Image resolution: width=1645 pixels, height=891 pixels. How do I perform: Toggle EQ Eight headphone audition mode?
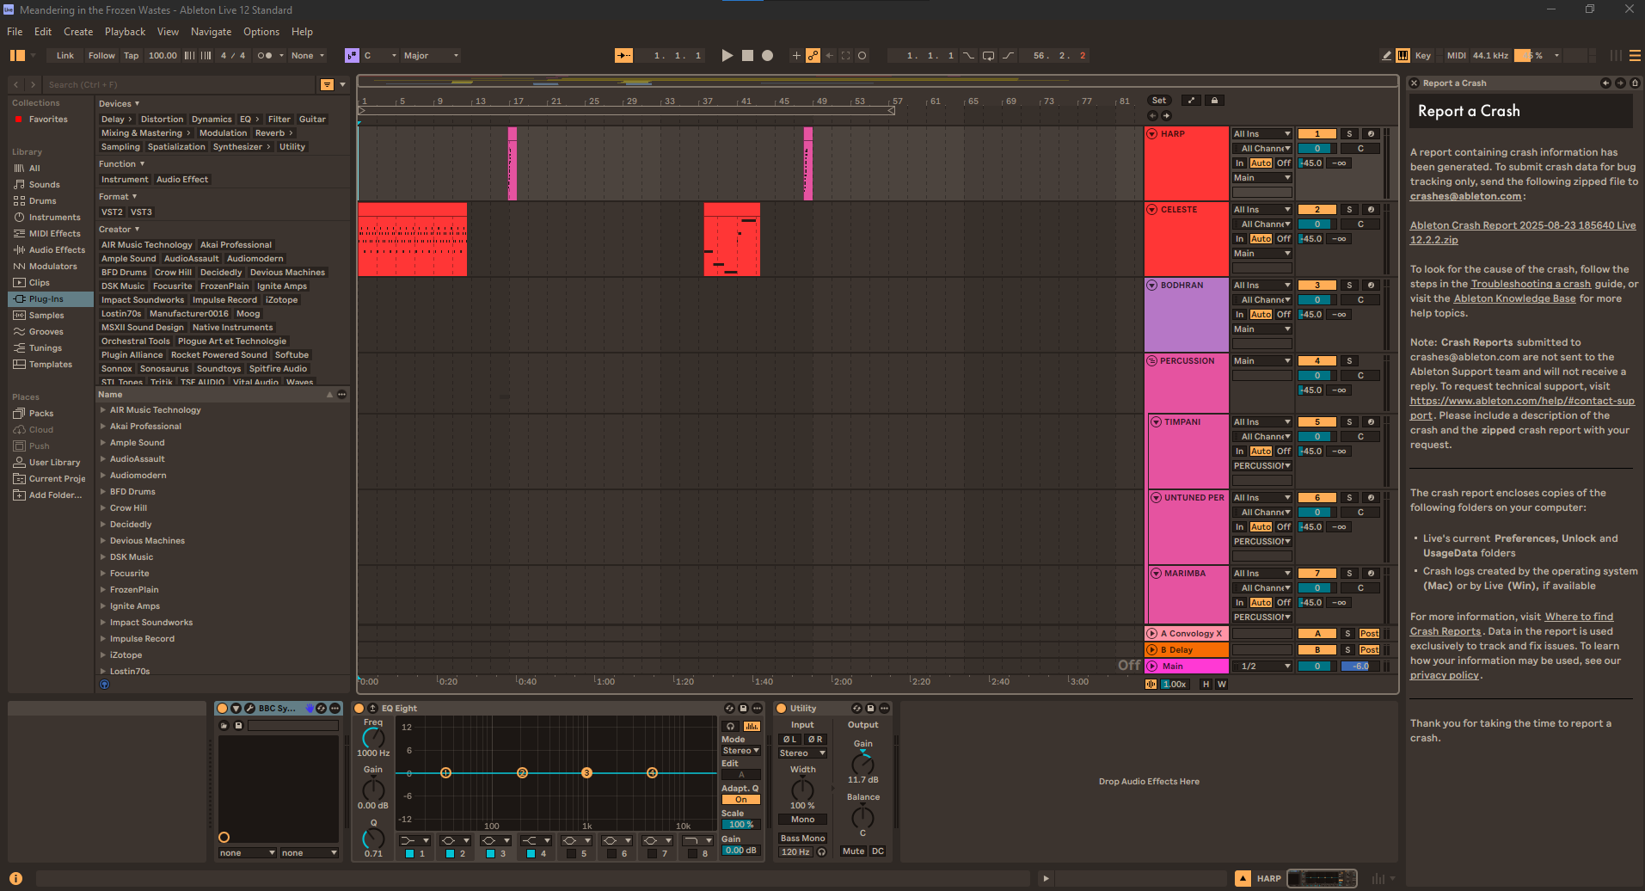[731, 726]
